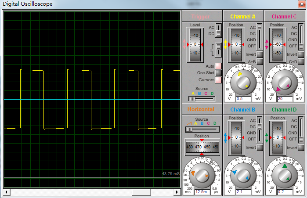Click Channel A 0.5 value field
307x198 pixels.
tap(244, 99)
